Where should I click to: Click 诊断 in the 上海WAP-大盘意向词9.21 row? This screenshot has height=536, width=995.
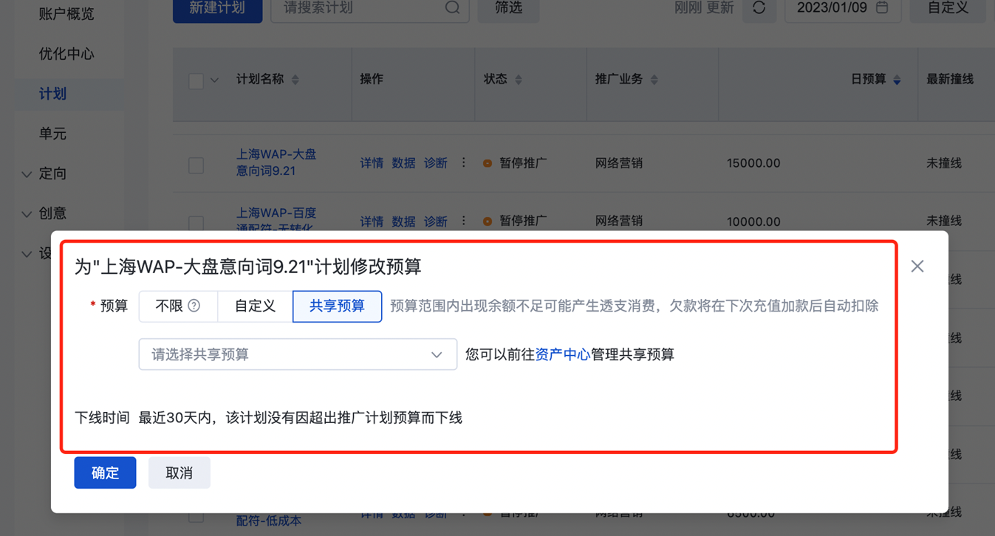click(436, 163)
